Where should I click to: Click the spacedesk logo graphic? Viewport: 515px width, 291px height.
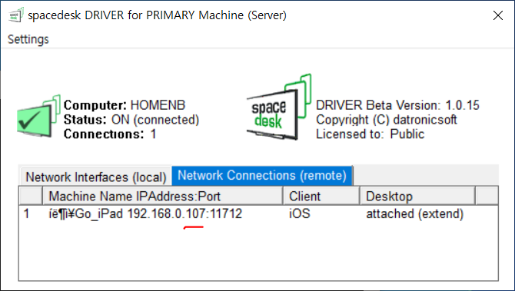coord(278,107)
